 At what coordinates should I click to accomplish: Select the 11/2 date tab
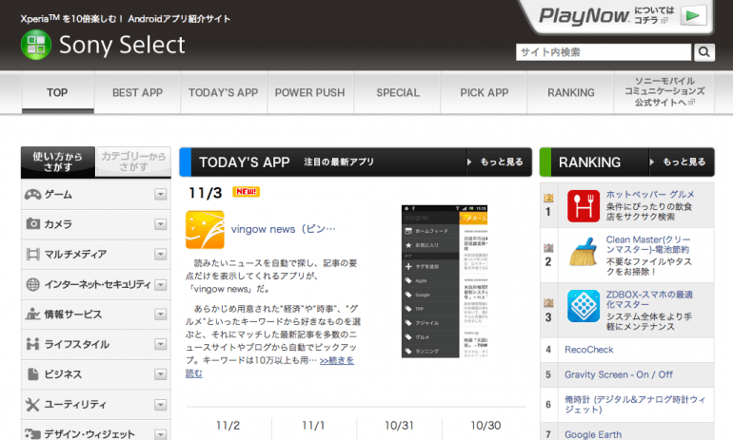tap(228, 426)
